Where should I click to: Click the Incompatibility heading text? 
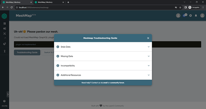tap(68, 66)
